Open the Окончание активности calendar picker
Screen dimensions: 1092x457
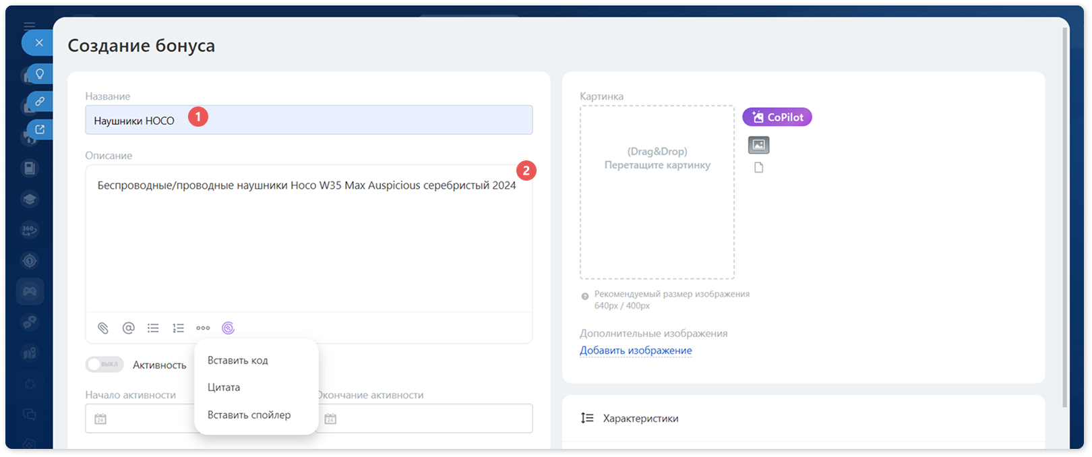tap(330, 419)
